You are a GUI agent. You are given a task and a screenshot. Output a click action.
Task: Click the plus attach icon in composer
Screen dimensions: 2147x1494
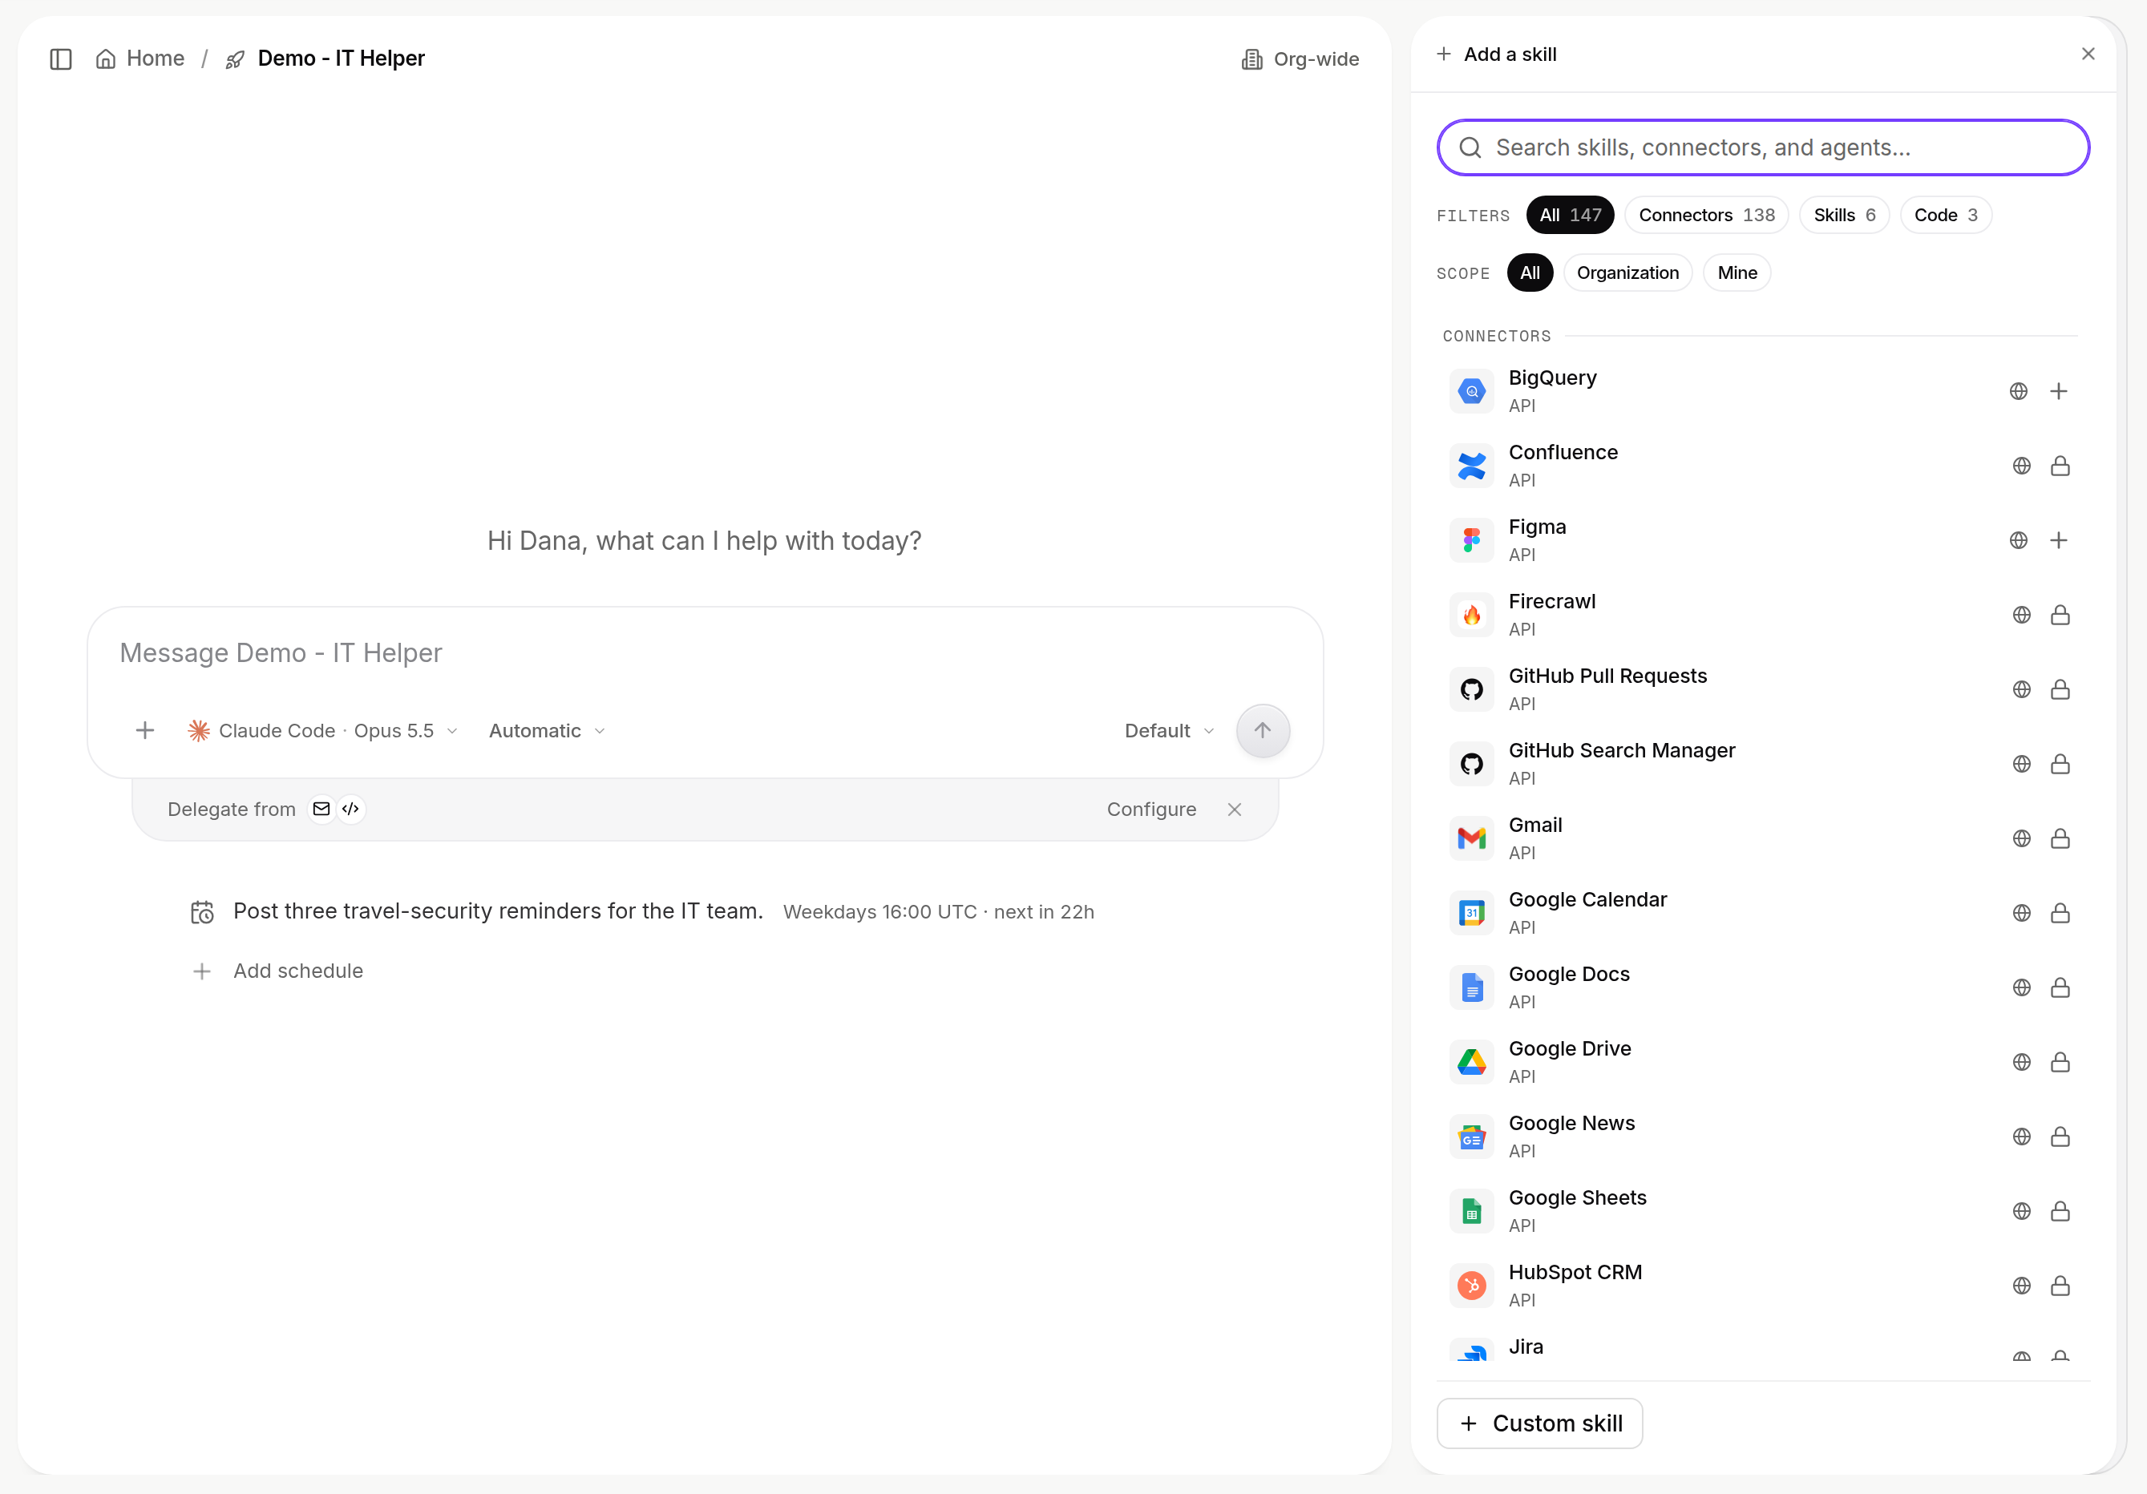point(145,731)
